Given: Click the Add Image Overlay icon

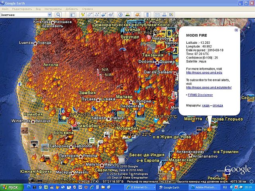Looking at the screenshot, I should pos(104,15).
